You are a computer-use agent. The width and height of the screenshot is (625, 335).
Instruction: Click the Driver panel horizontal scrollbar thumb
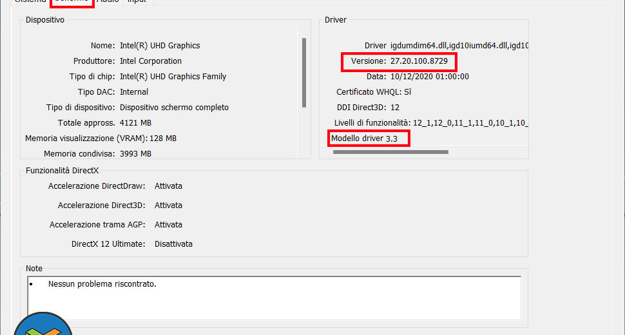pyautogui.click(x=390, y=152)
